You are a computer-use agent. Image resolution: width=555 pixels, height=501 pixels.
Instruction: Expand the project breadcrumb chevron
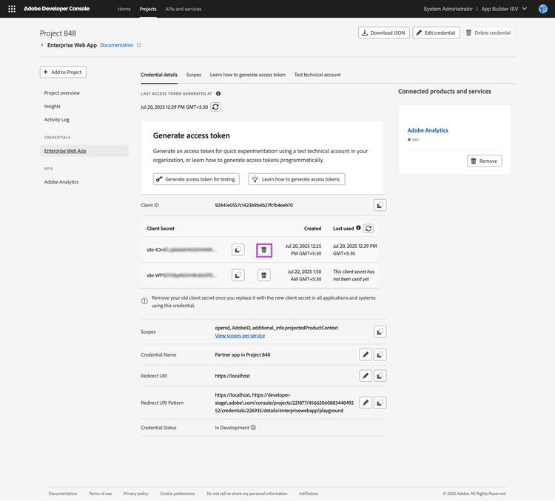[x=42, y=46]
